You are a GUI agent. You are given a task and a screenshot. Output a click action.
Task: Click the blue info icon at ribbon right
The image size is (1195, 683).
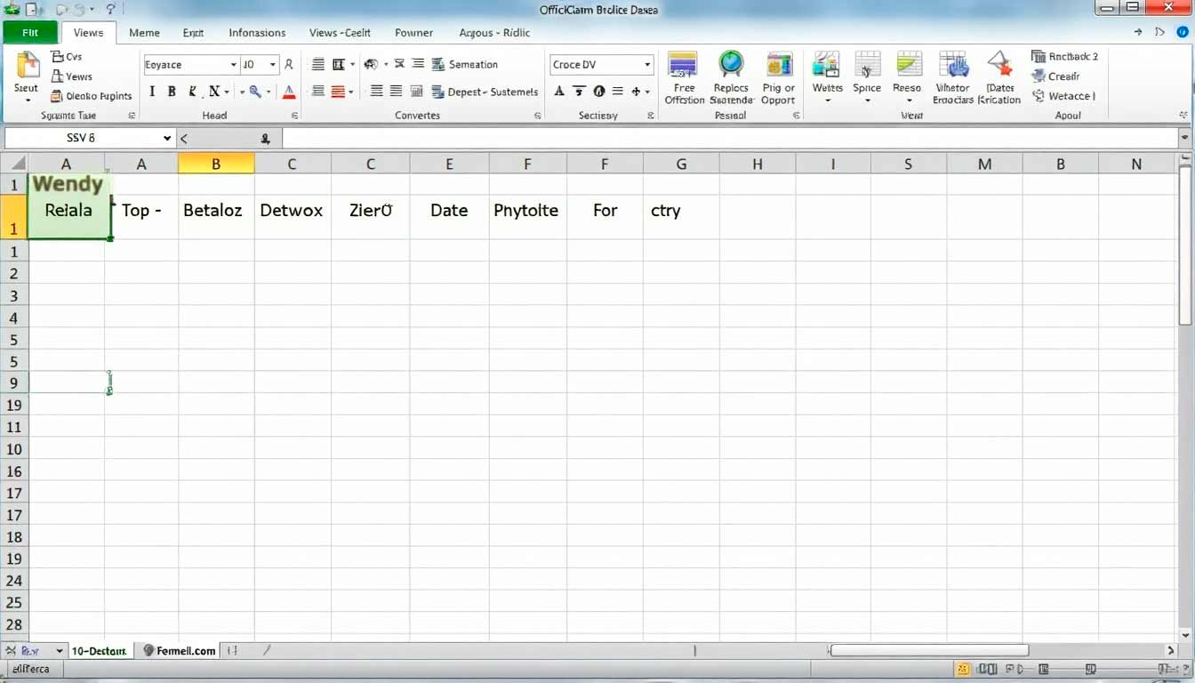tap(1182, 32)
